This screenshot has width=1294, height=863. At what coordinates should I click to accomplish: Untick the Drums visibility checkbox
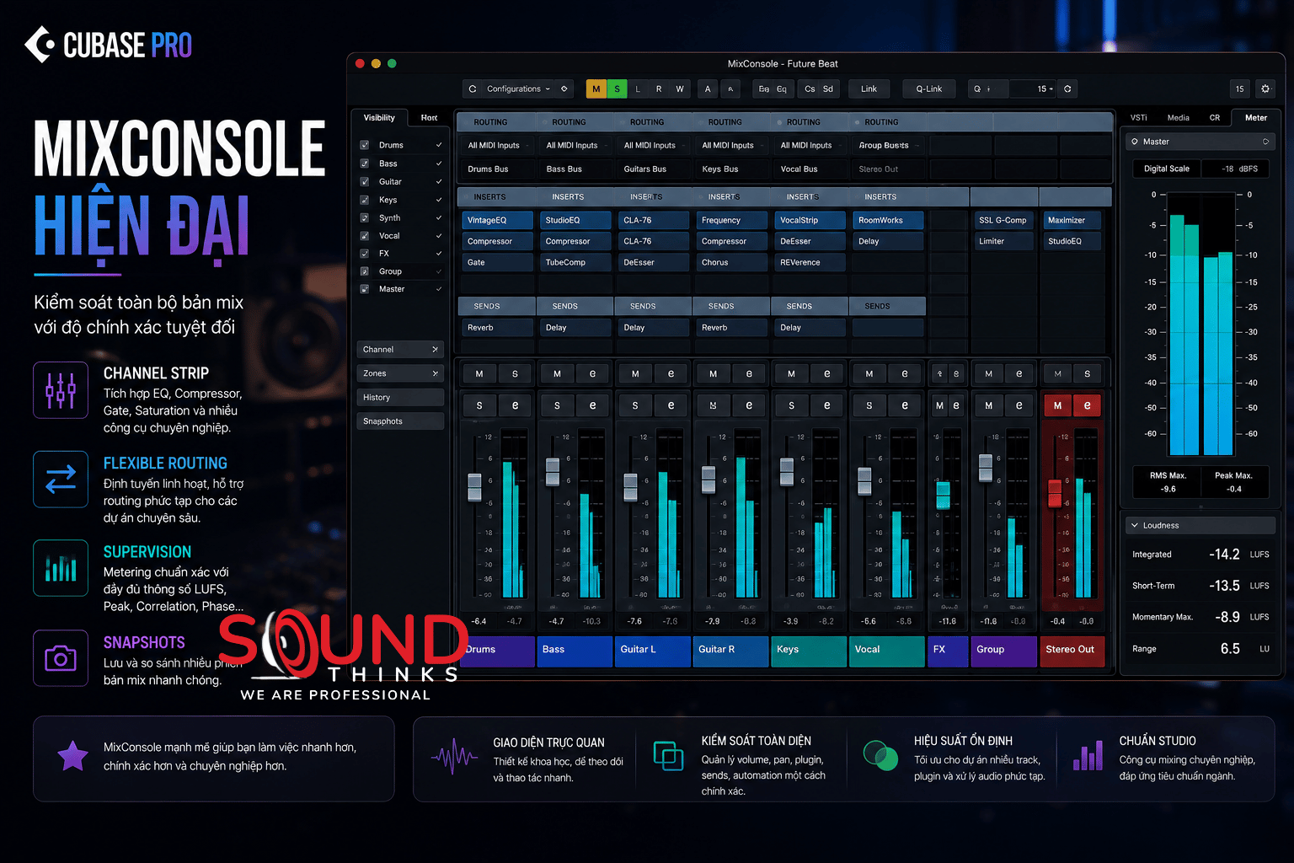[365, 145]
